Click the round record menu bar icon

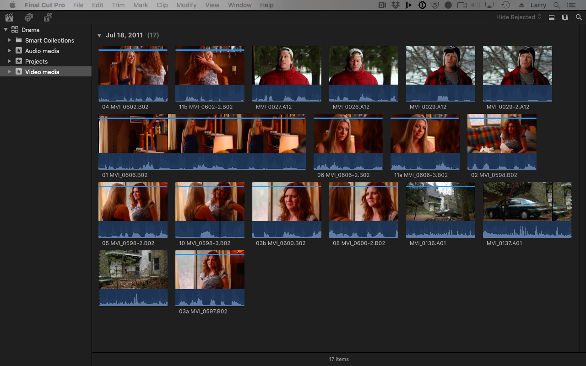point(448,5)
